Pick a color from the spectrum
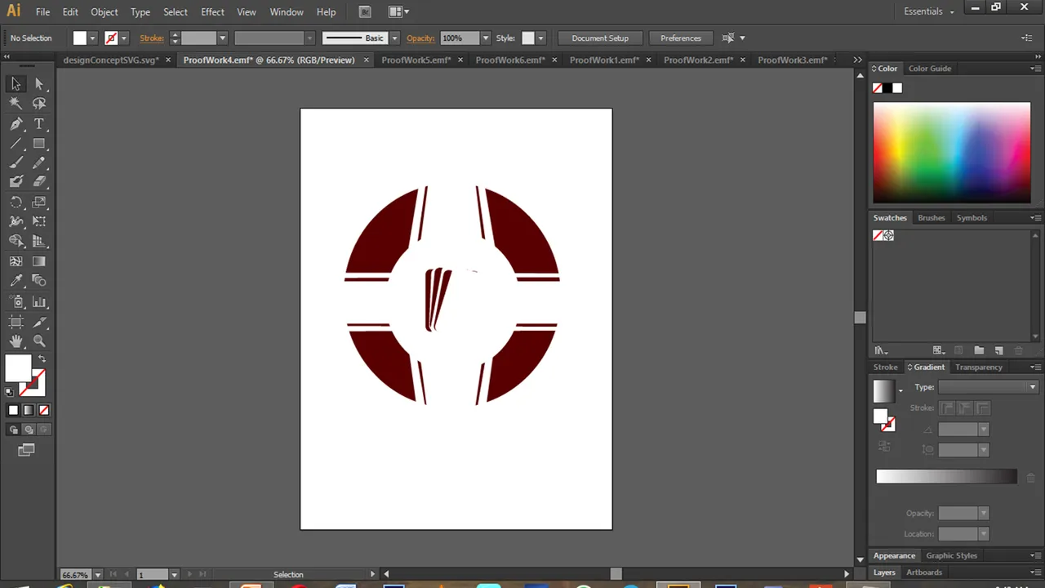This screenshot has width=1045, height=588. point(952,152)
